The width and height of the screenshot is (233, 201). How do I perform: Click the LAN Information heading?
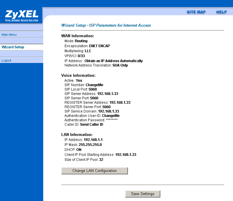tap(77, 135)
